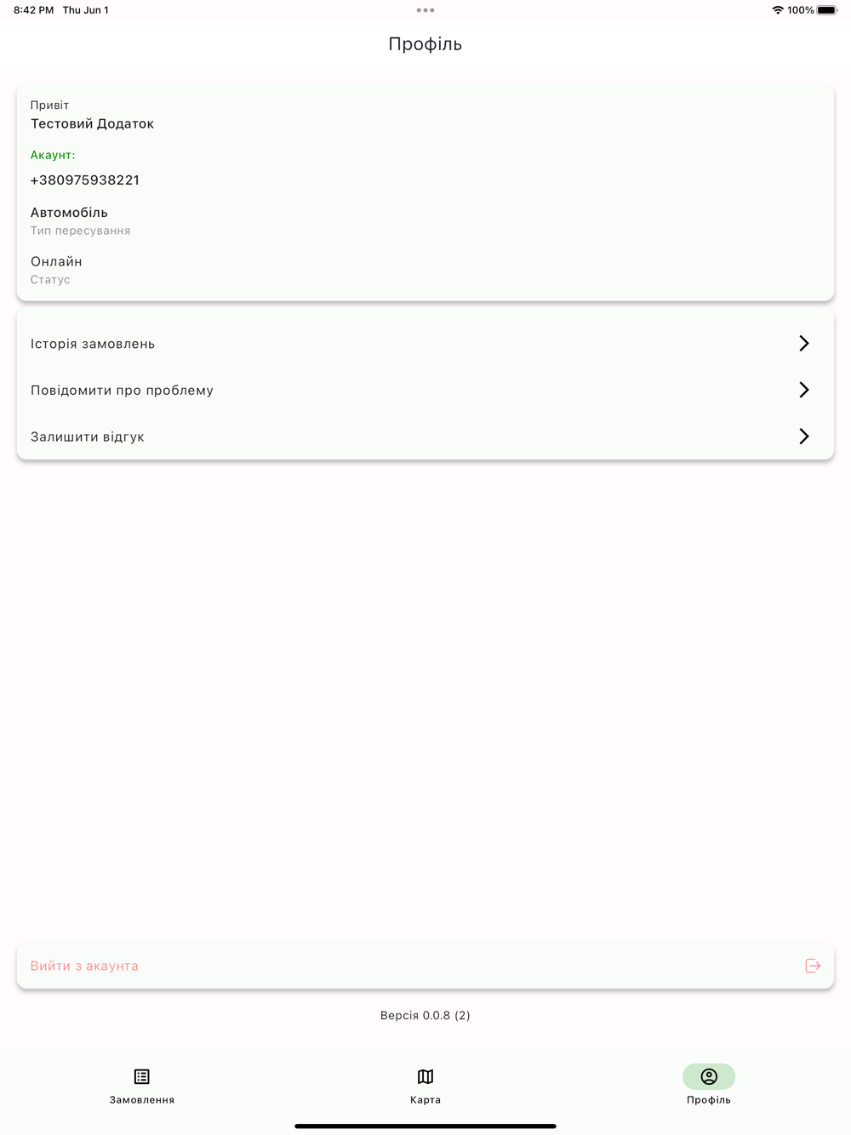Click chevron beside Залишити відгук
Image resolution: width=851 pixels, height=1135 pixels.
click(804, 436)
